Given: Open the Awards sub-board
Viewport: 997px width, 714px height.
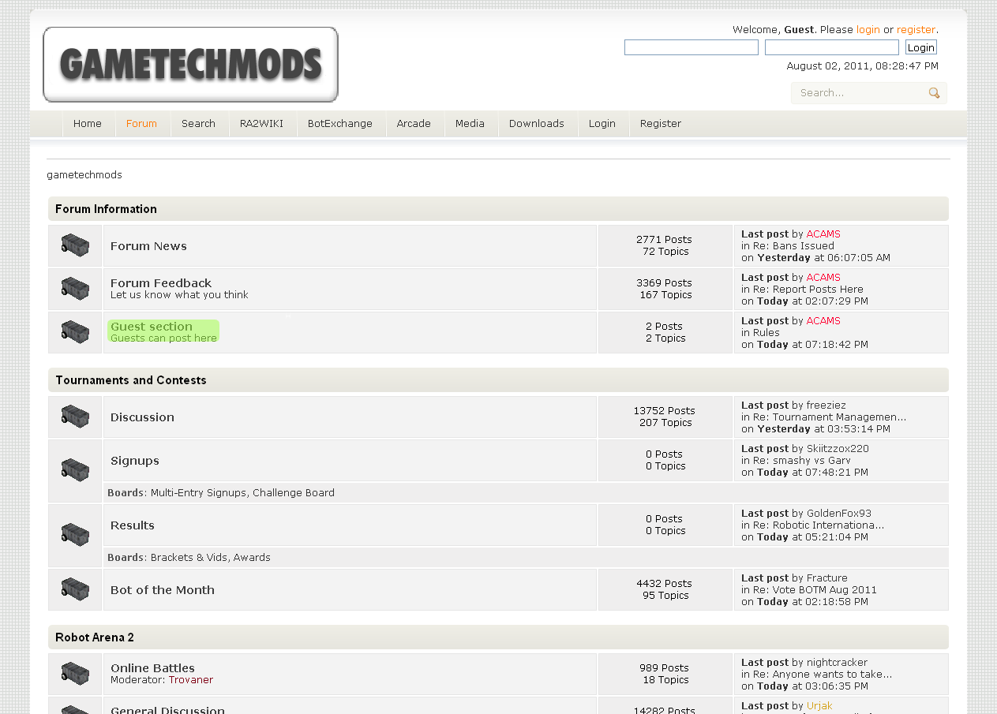Looking at the screenshot, I should click(252, 558).
